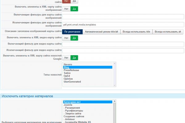The height and width of the screenshot is (123, 185).
Task: Switch Google news sitemap toggle to Нет
Action: pyautogui.click(x=66, y=58)
